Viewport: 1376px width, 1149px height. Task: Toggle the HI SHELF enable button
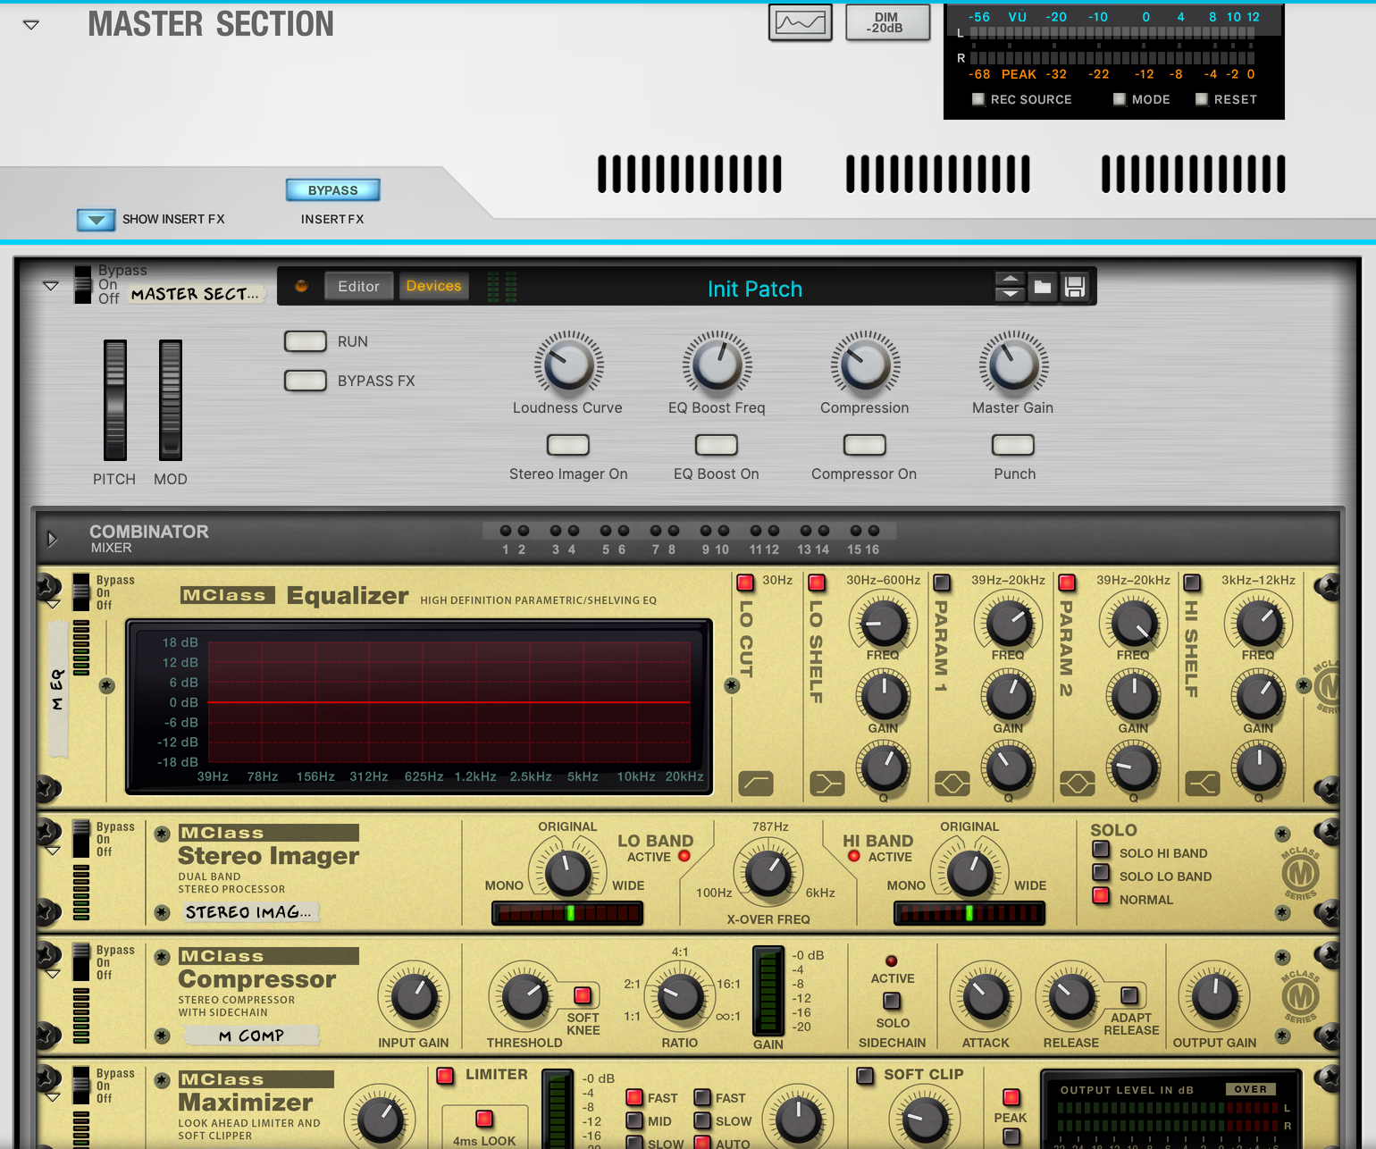click(1192, 583)
